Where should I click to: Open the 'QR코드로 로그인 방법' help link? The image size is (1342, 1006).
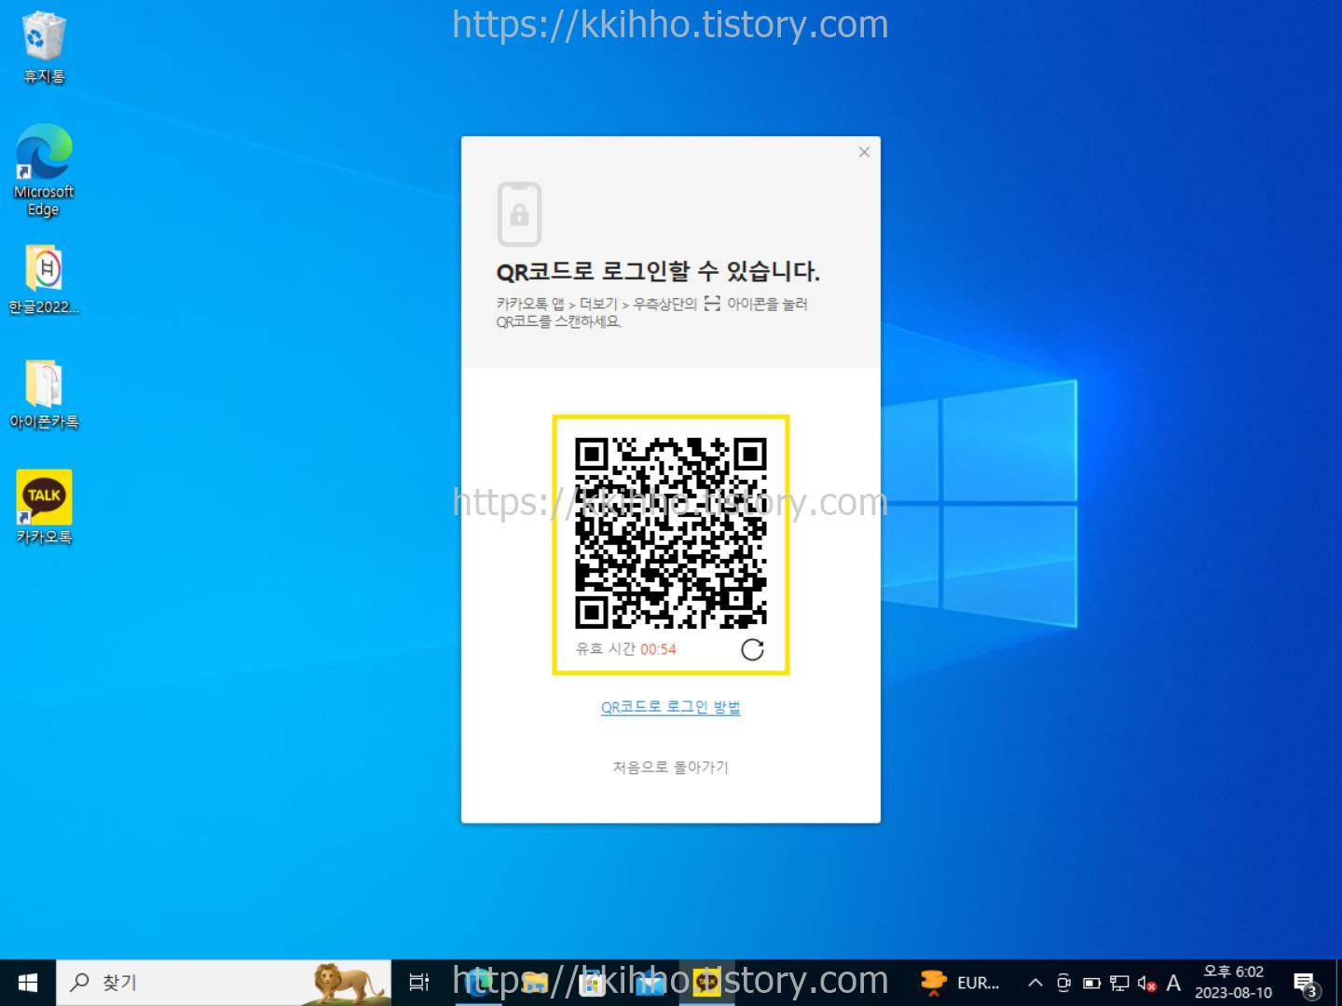coord(671,707)
